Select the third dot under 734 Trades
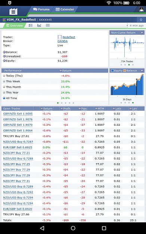 (x=129, y=65)
